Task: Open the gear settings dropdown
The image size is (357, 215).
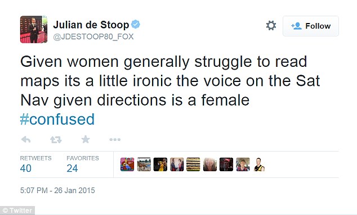Action: [271, 25]
